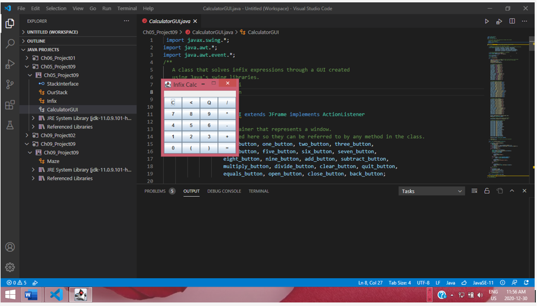
Task: Open the Accounts icon in activity bar
Action: [x=10, y=247]
